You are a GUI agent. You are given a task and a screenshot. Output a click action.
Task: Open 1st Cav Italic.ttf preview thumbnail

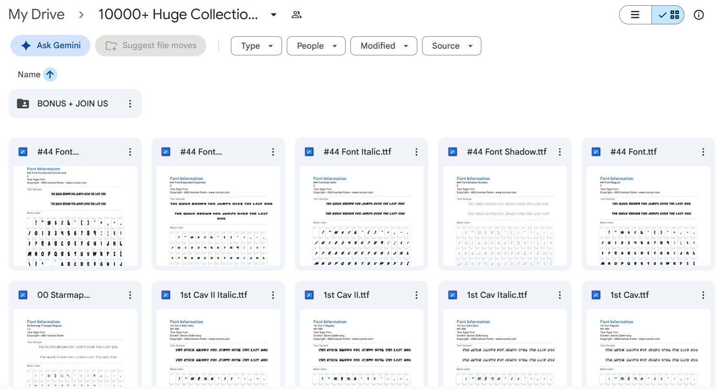505,347
